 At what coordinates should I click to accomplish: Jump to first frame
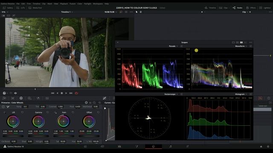click(52, 93)
